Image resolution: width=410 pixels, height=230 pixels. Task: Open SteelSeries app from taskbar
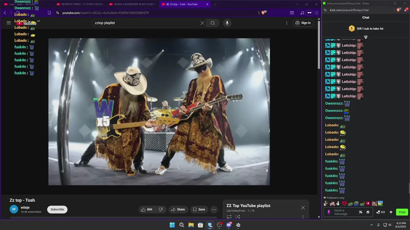click(238, 225)
